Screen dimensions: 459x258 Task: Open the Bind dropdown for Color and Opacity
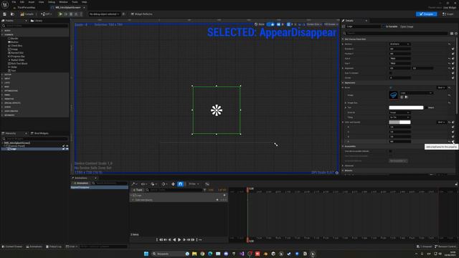click(x=442, y=123)
